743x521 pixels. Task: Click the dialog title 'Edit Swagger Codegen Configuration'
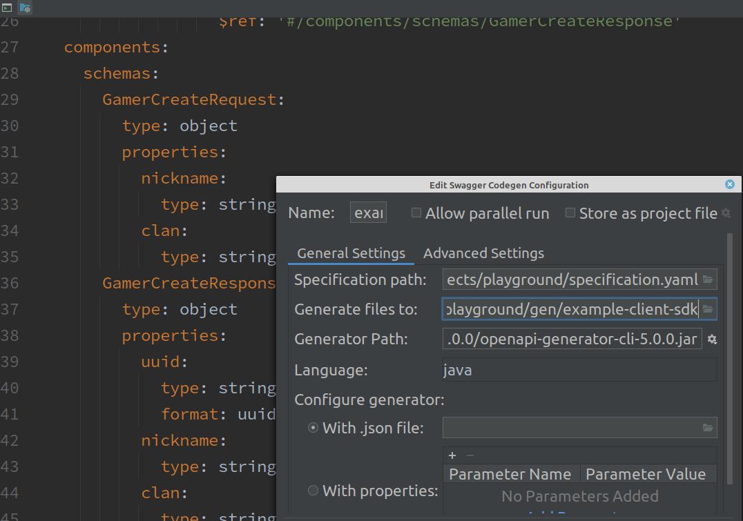(509, 185)
